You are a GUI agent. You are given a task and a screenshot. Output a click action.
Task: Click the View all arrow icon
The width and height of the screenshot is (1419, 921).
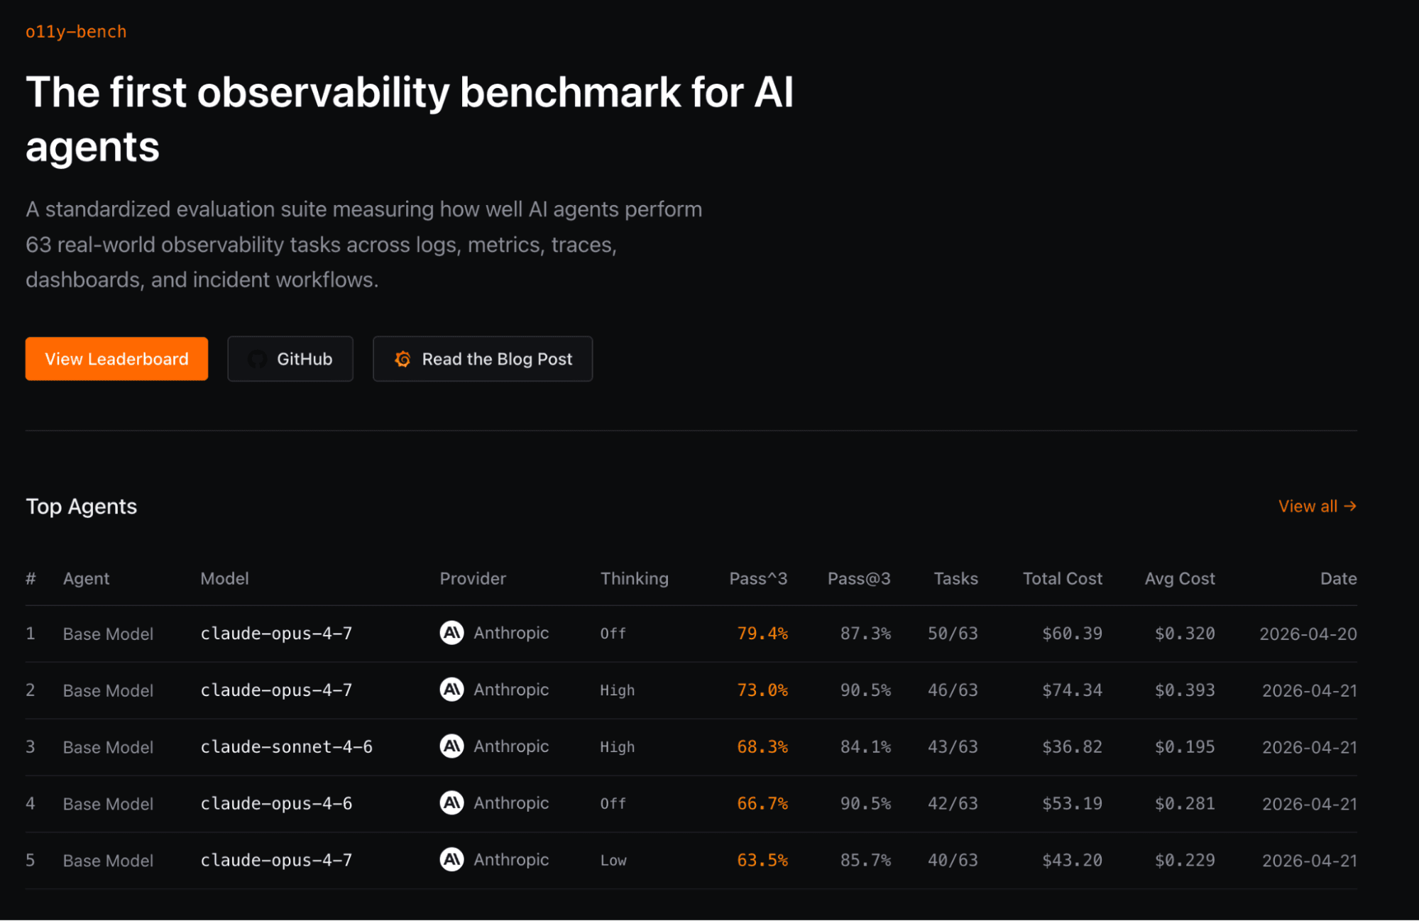(1350, 506)
